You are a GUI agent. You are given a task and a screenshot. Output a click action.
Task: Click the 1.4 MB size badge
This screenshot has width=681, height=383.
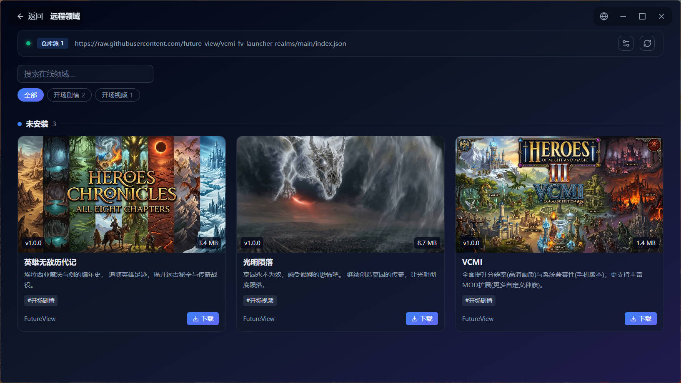(646, 243)
